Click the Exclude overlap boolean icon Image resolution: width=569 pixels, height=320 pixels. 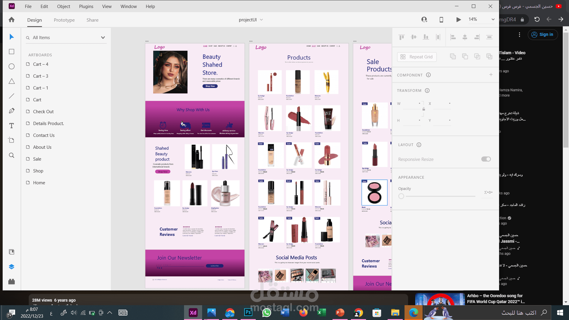489,56
